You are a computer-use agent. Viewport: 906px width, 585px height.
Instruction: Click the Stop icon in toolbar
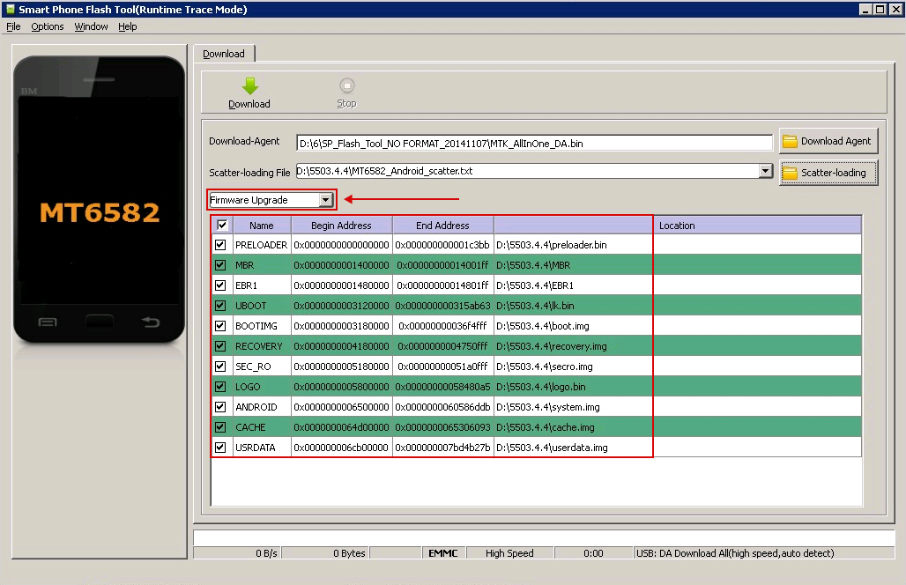click(346, 86)
